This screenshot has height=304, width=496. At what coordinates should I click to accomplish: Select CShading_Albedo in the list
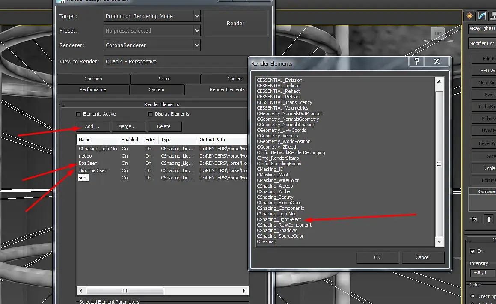click(275, 186)
